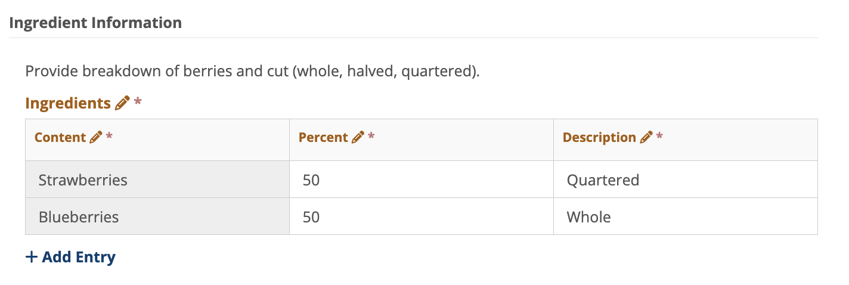This screenshot has height=285, width=849.
Task: Click the Description column header label
Action: pyautogui.click(x=599, y=138)
